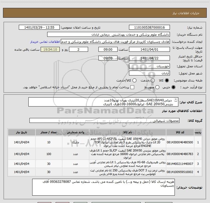Click the remaining time countdown 19:54:10
Viewport: 210px width, 203px height.
point(50,49)
